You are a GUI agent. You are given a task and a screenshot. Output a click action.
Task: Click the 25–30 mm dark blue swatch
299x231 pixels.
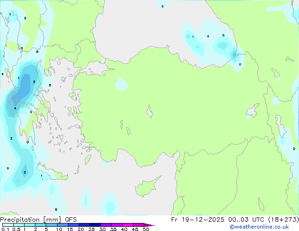(95, 225)
